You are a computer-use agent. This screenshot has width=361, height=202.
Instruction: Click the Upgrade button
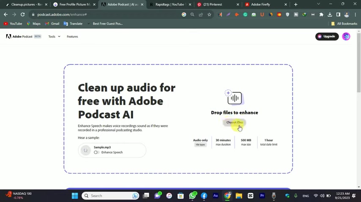coord(327,37)
